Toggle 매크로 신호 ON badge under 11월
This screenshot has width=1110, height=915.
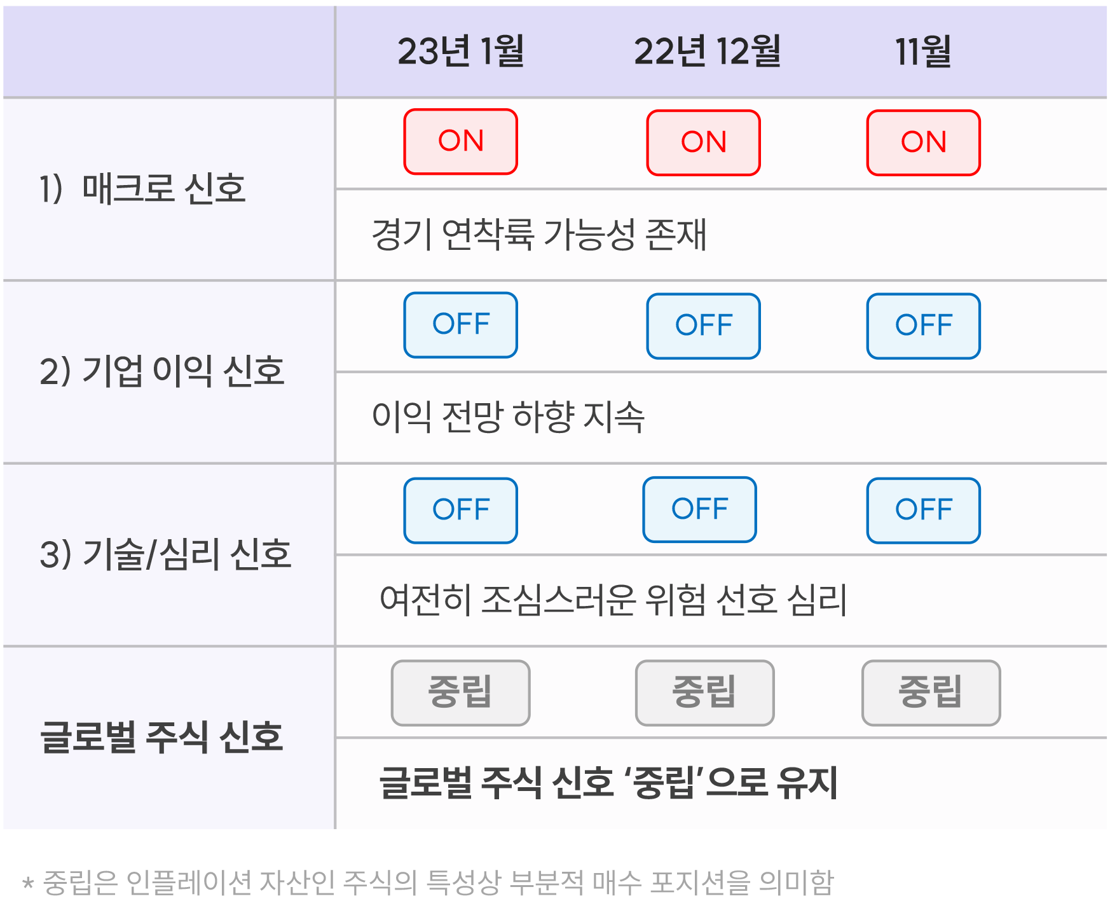923,142
